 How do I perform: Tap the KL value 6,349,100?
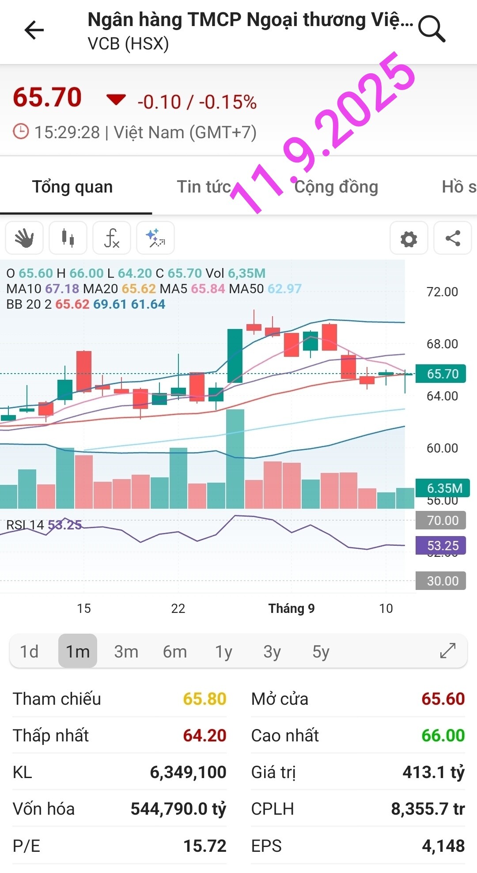pyautogui.click(x=188, y=772)
